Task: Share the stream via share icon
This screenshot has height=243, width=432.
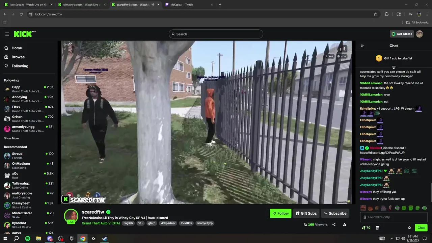Action: tap(334, 224)
